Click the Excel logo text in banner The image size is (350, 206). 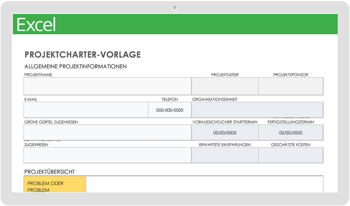[36, 24]
